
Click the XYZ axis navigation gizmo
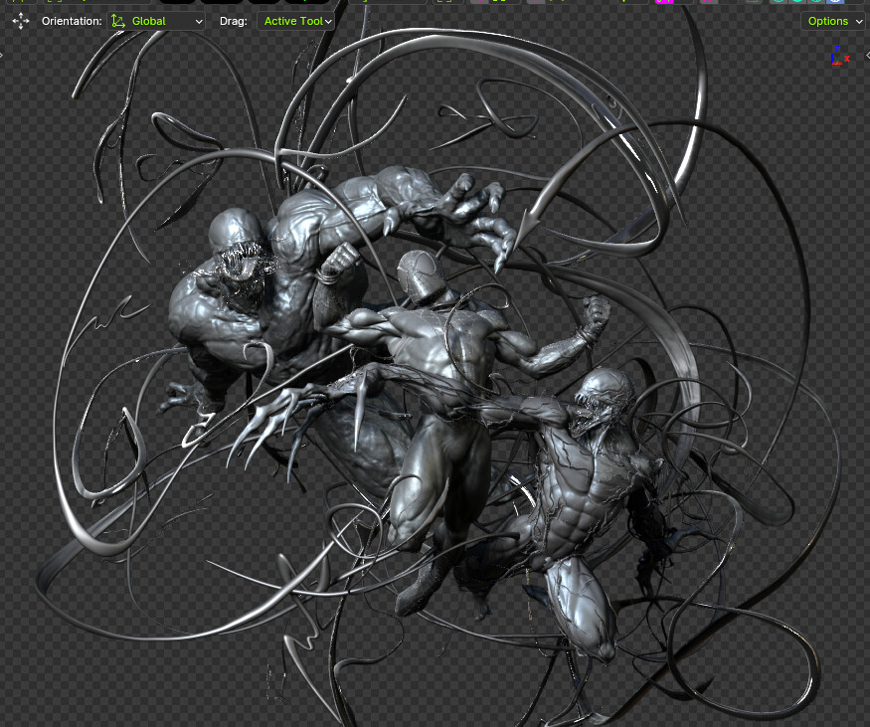[840, 56]
